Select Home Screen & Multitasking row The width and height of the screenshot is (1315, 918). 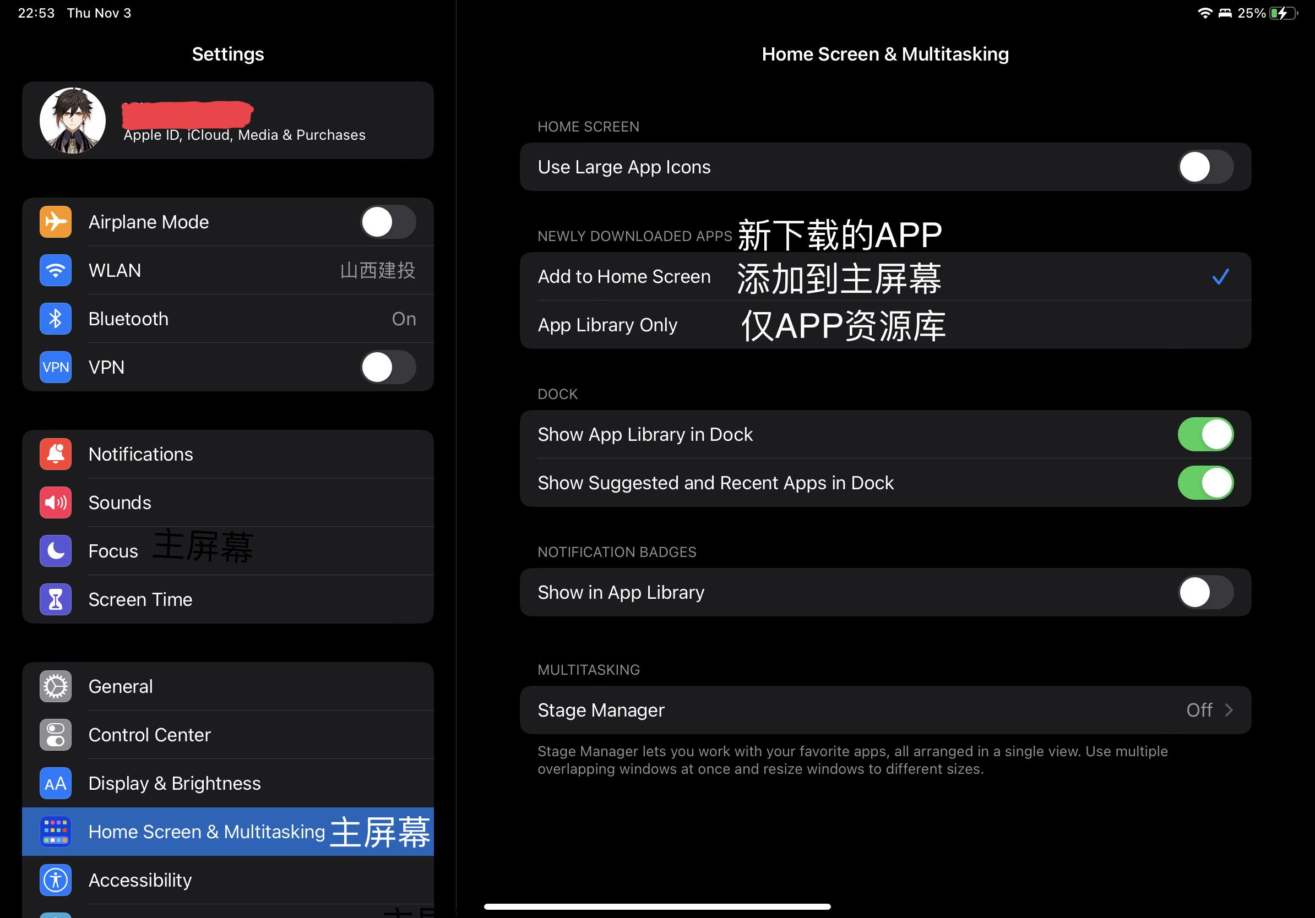(228, 832)
